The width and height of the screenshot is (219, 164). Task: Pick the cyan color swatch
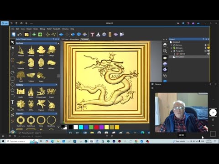click(x=81, y=127)
